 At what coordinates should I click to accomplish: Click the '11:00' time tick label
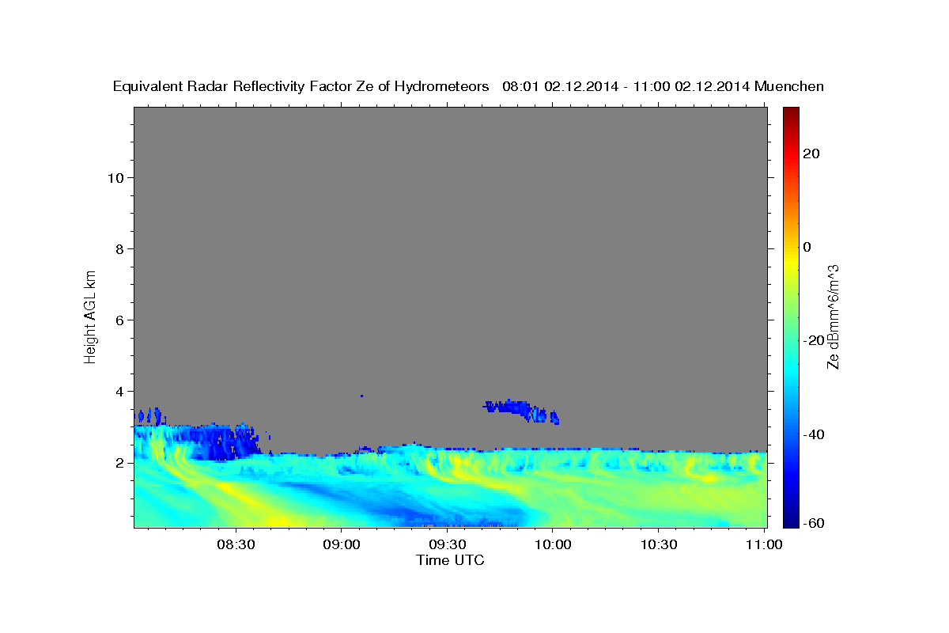click(764, 544)
